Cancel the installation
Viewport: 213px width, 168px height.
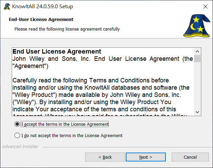pos(190,157)
